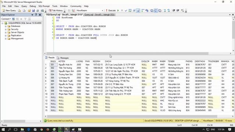This screenshot has width=235, height=132.
Task: Open Task View from the taskbar
Action: click(15, 129)
